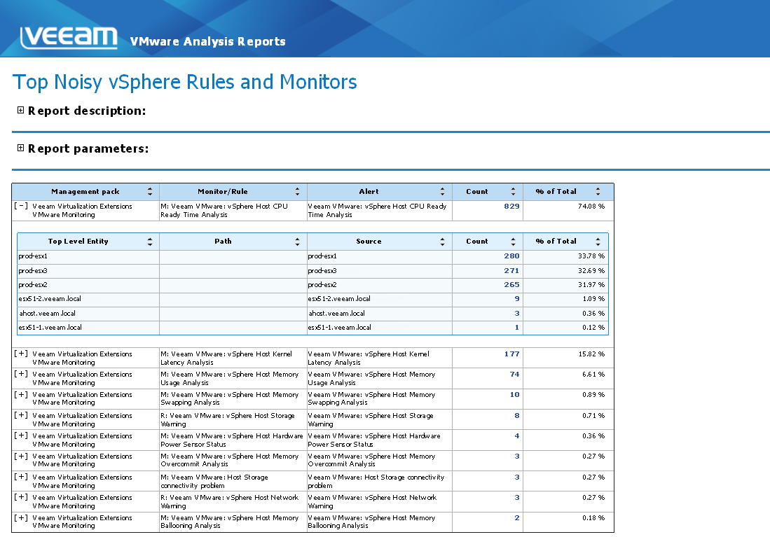Select esx51-1.veeam.local in Source column
Screen dimensions: 770x537
coord(339,328)
